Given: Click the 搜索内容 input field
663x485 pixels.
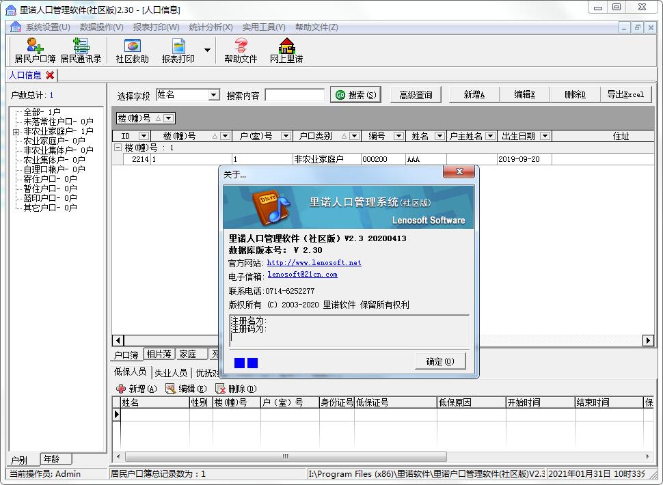Looking at the screenshot, I should (x=295, y=95).
